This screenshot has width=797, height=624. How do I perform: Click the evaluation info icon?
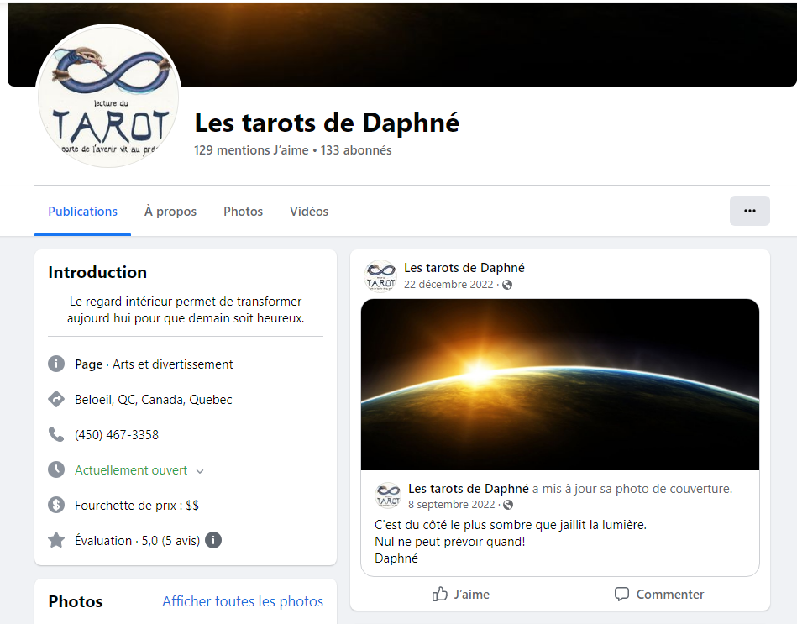(x=213, y=540)
